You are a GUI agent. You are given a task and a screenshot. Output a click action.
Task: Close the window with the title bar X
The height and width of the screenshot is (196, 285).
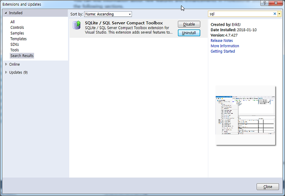[x=276, y=3]
